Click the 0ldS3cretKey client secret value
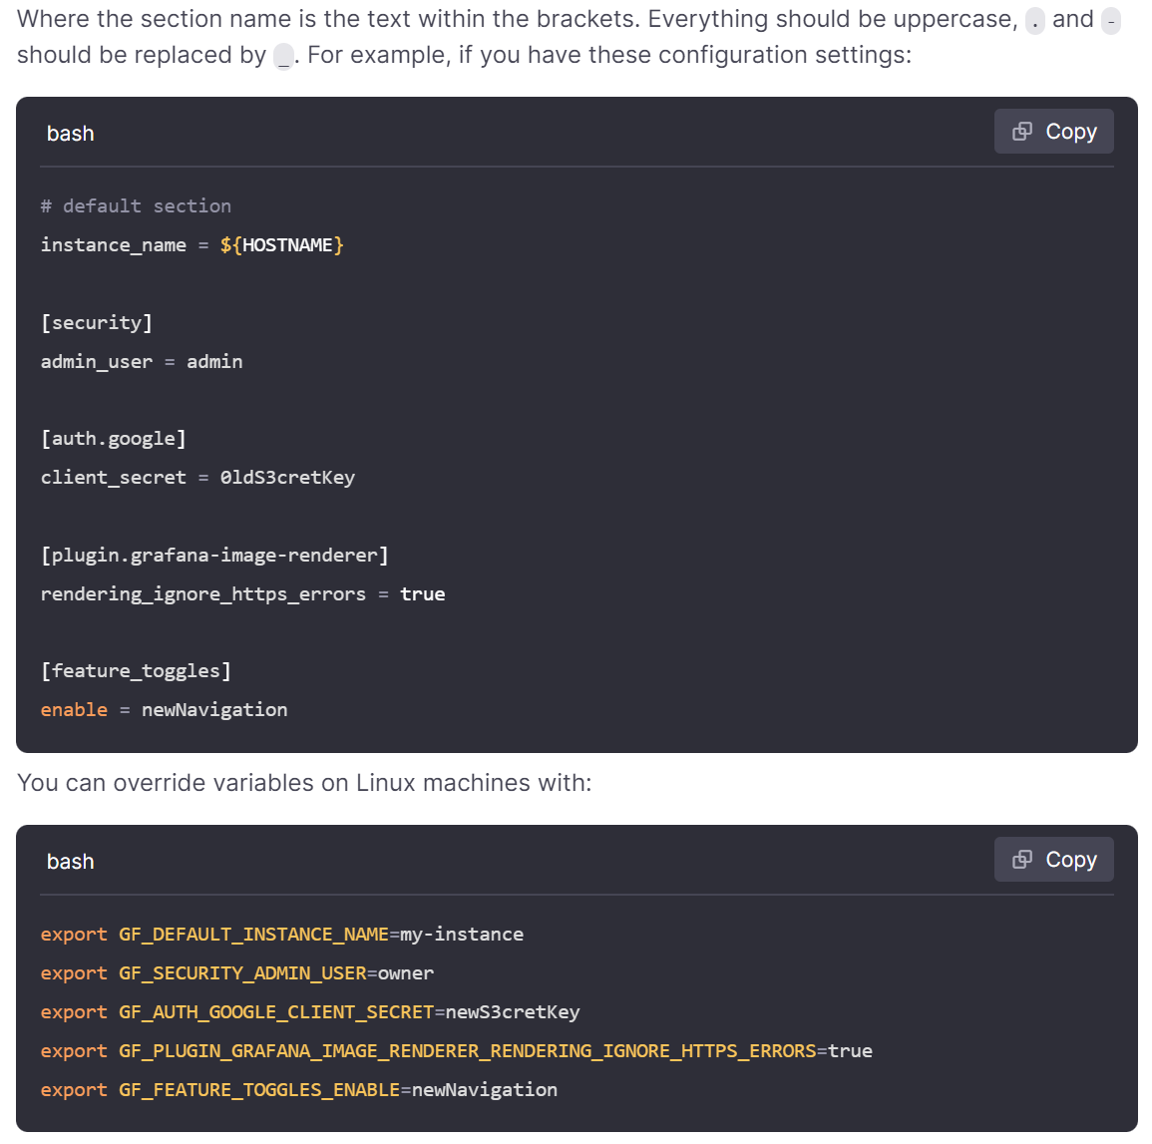The height and width of the screenshot is (1144, 1152). (x=287, y=478)
